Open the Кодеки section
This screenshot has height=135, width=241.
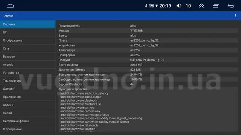[27, 105]
